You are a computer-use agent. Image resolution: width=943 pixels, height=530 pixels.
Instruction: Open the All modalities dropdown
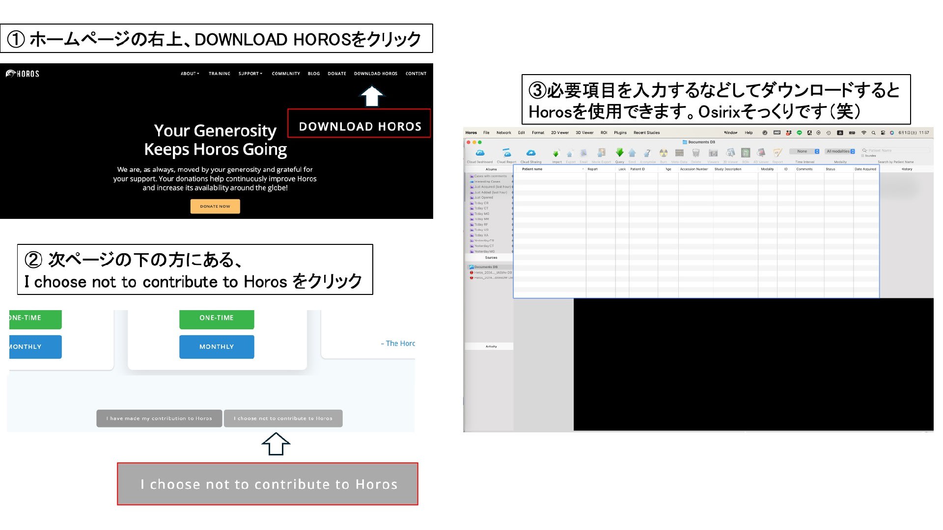click(840, 151)
